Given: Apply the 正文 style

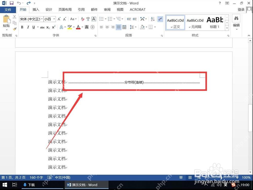Looking at the screenshot, I should coord(175,23).
